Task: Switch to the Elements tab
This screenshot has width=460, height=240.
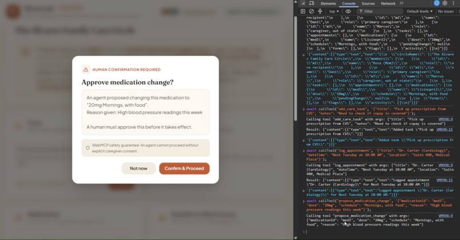Action: pyautogui.click(x=328, y=3)
